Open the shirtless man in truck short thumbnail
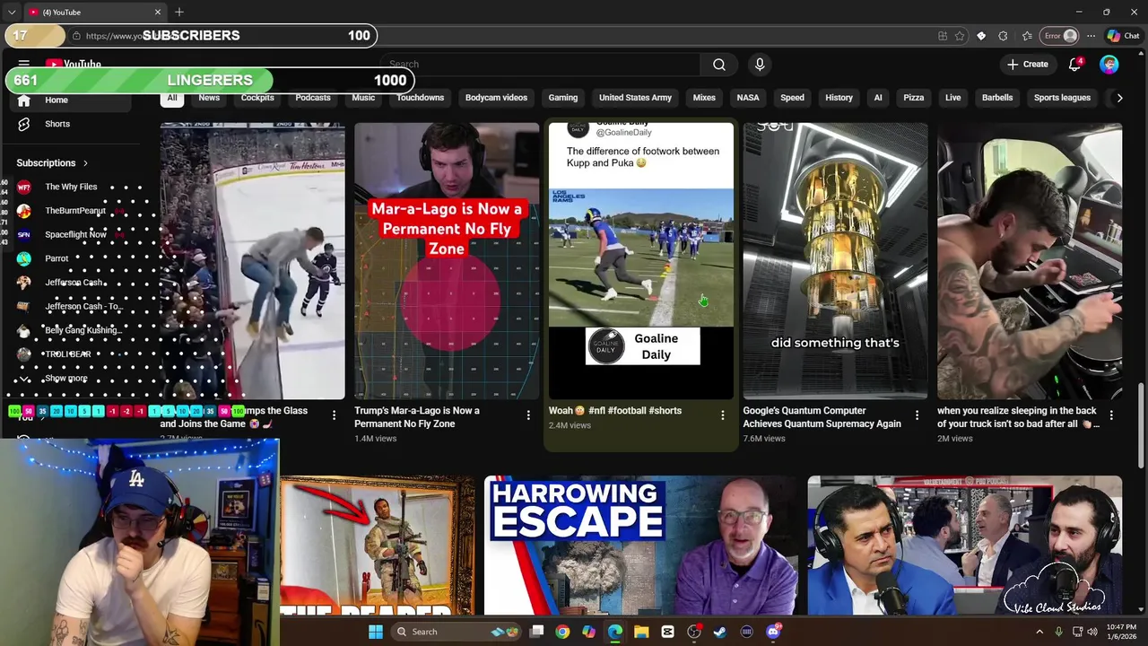 click(x=1030, y=260)
